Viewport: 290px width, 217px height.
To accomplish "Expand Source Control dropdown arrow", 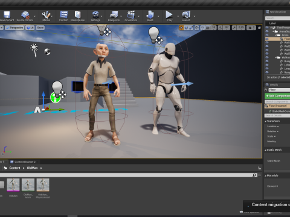I will click(34, 16).
